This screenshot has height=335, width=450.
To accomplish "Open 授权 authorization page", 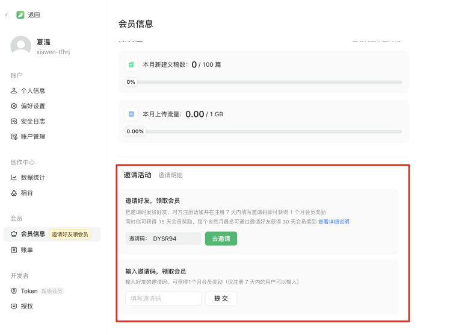I will point(26,306).
